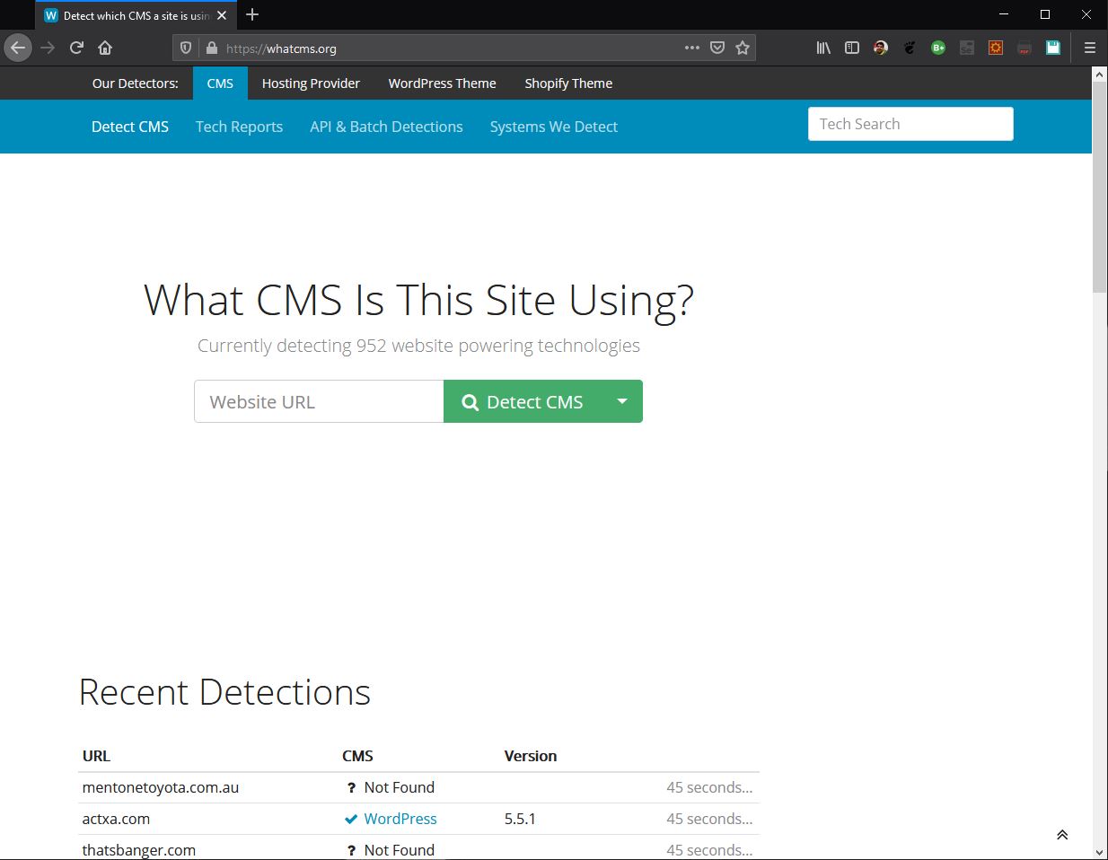Click the scroll-to-top double chevron
The image size is (1108, 860).
(x=1062, y=835)
